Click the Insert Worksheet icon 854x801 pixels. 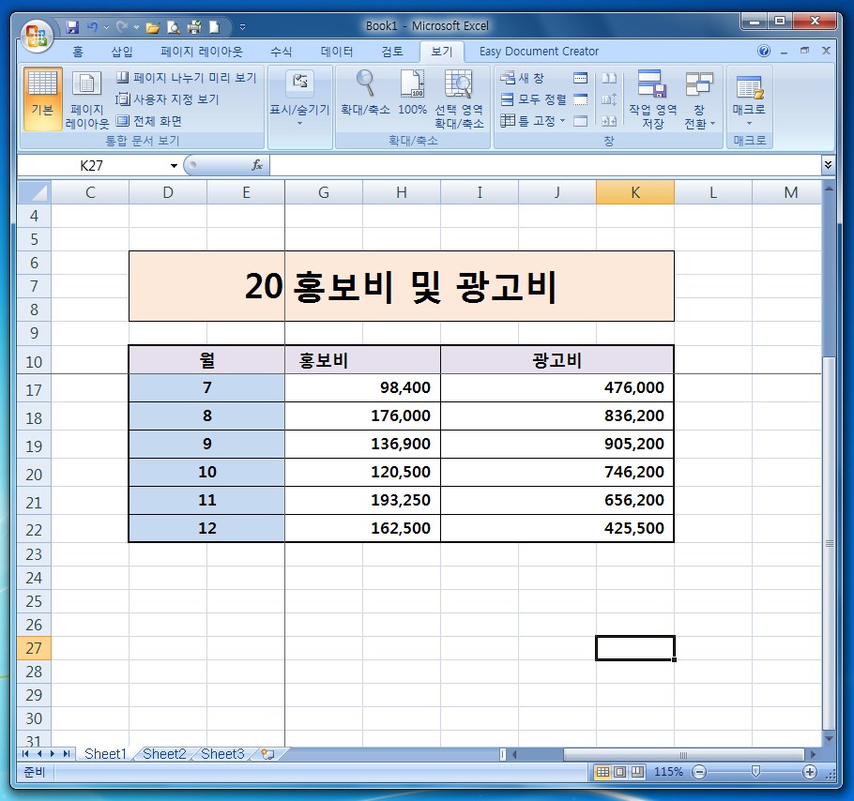click(267, 754)
